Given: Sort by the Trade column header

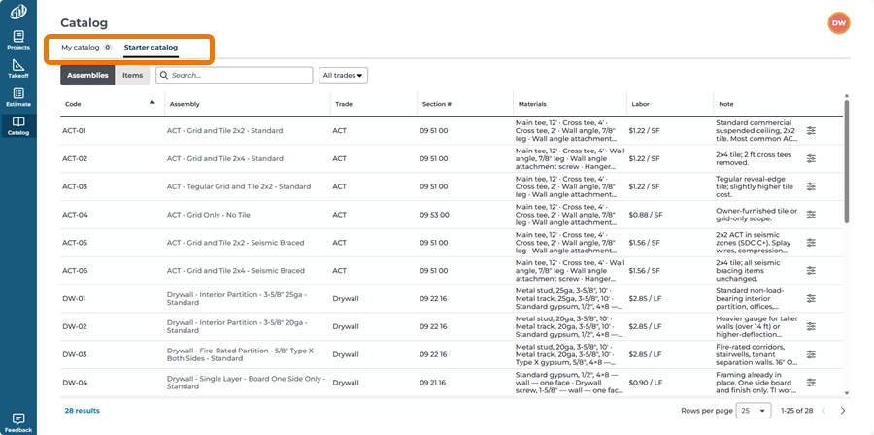Looking at the screenshot, I should pos(344,104).
